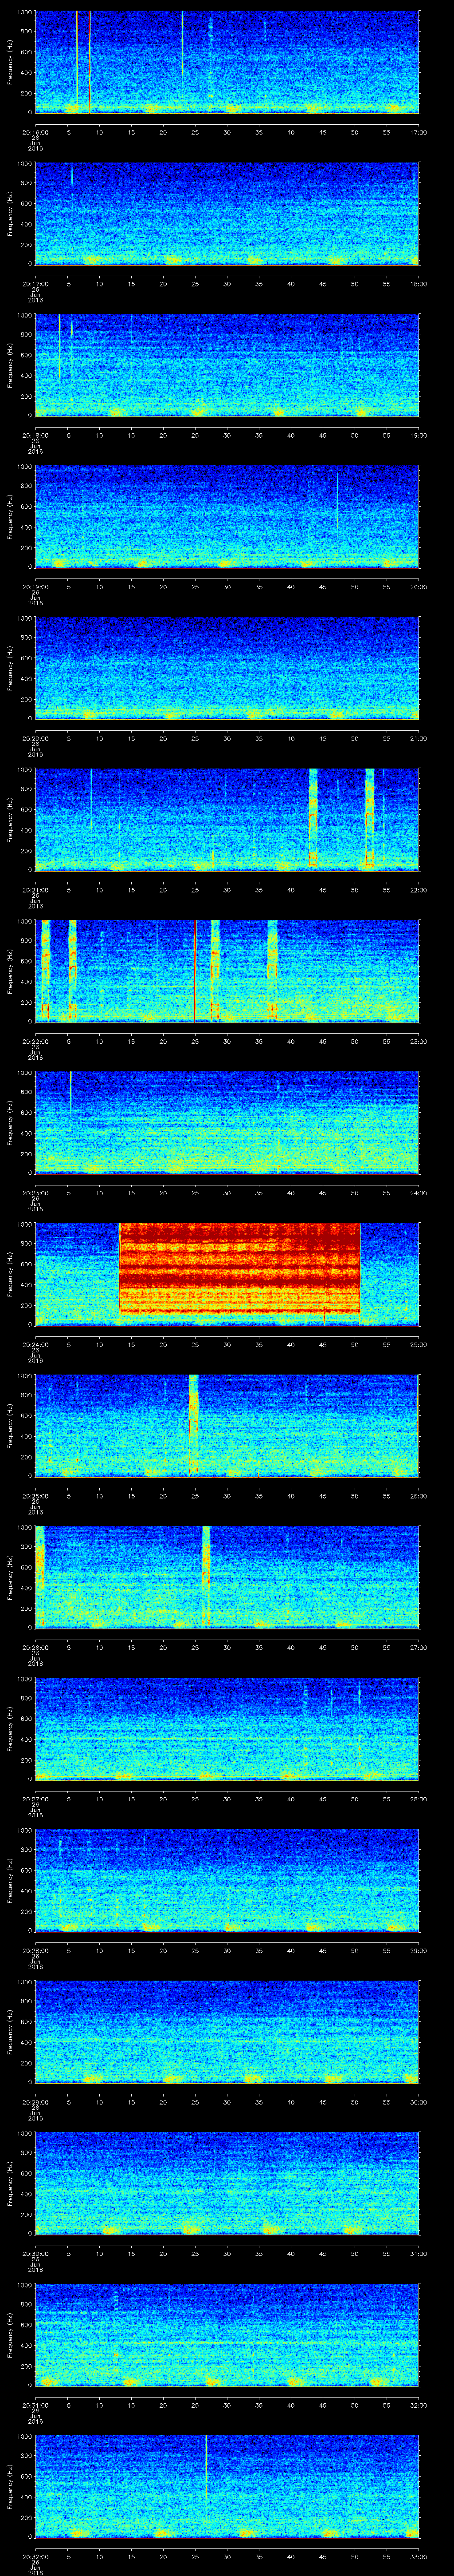Click the "20:22:00" time label
Image resolution: width=454 pixels, height=2576 pixels.
[35, 1041]
